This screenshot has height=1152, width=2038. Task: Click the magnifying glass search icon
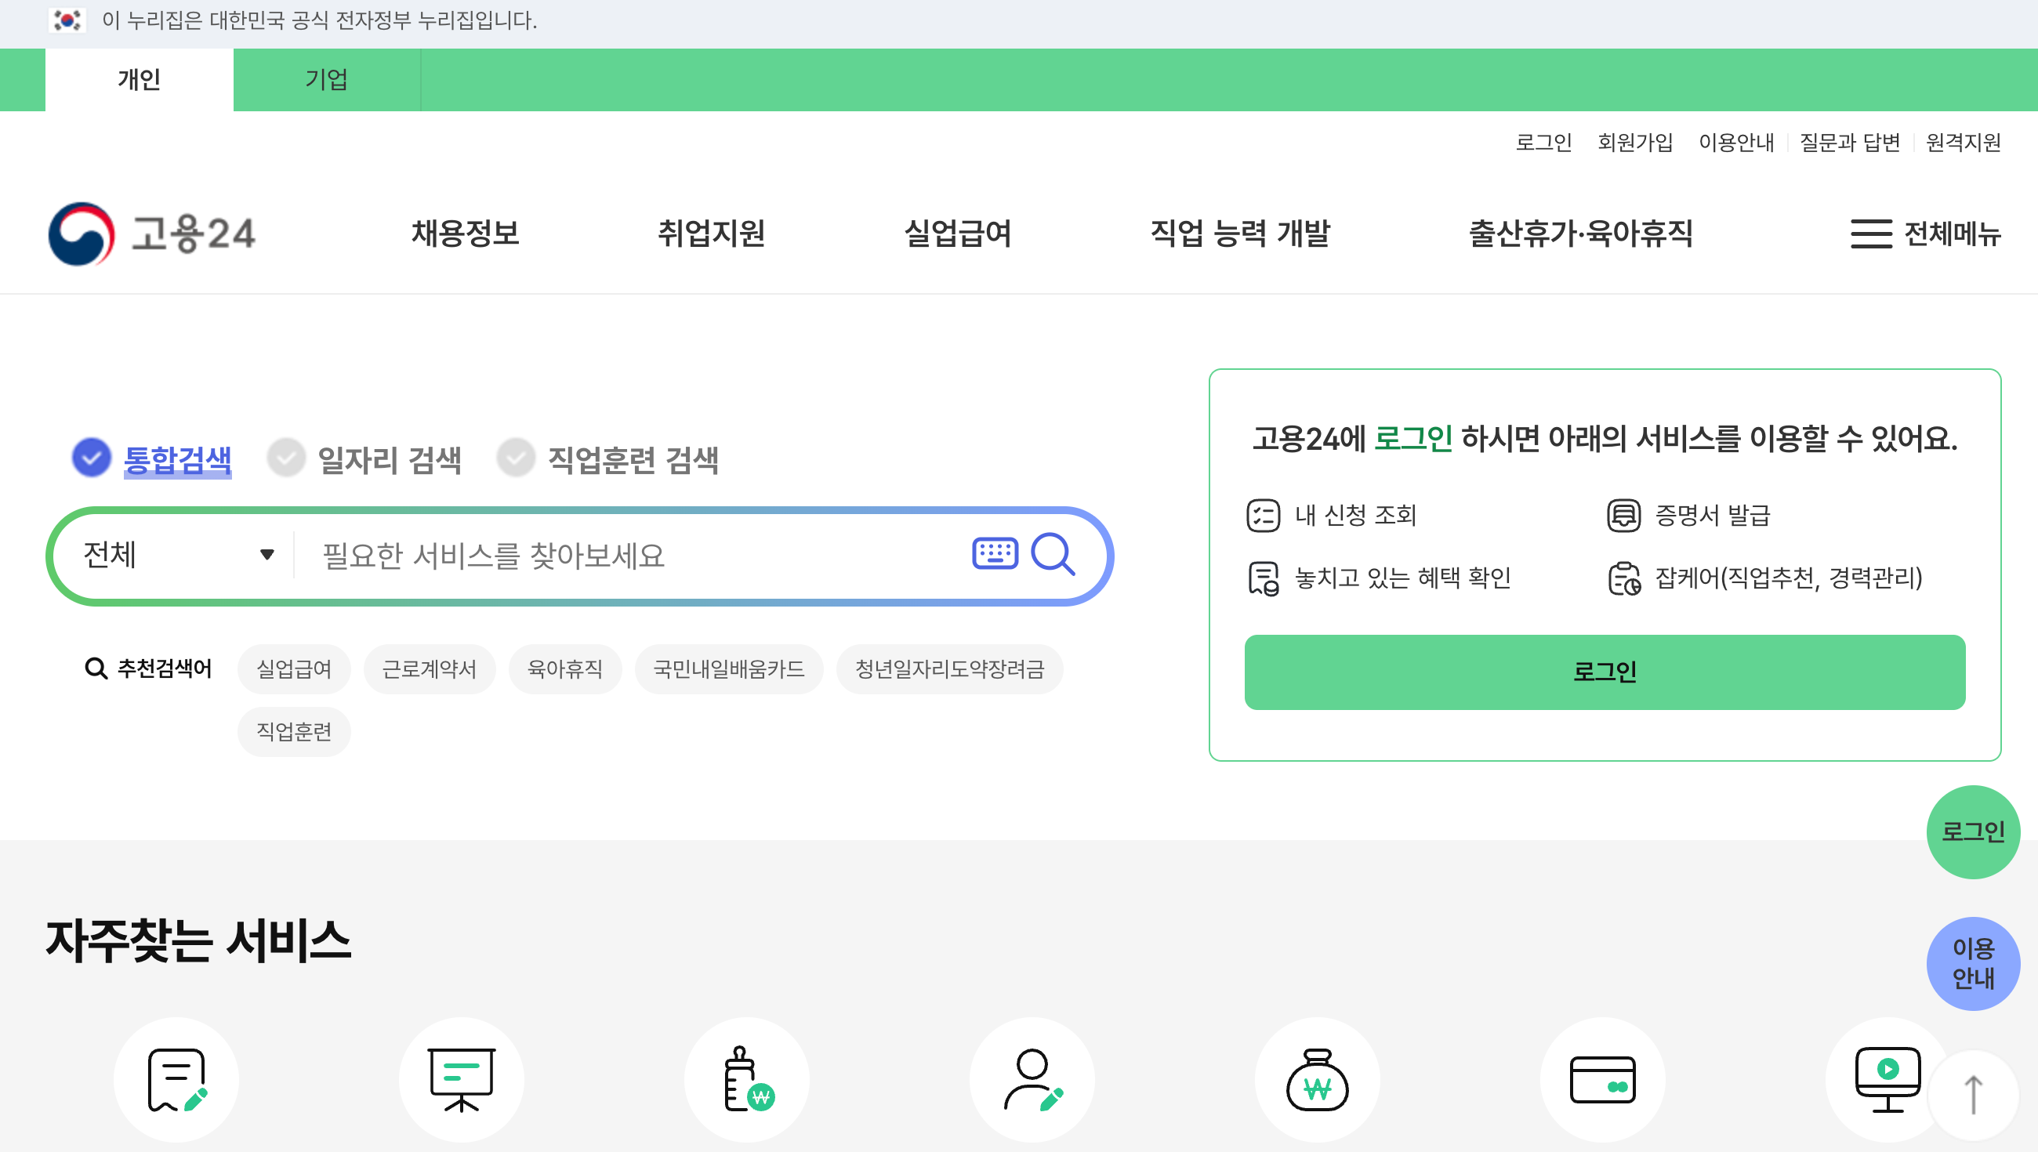click(x=1053, y=555)
